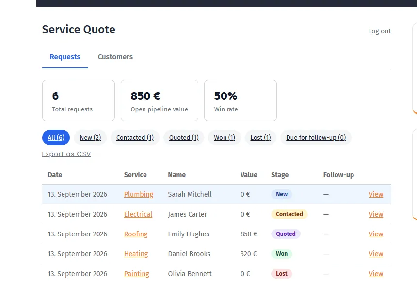Click the Won stage badge
The width and height of the screenshot is (417, 281).
tap(282, 254)
